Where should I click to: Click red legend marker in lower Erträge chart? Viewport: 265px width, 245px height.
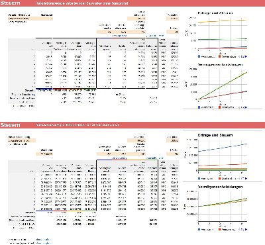tap(220, 178)
